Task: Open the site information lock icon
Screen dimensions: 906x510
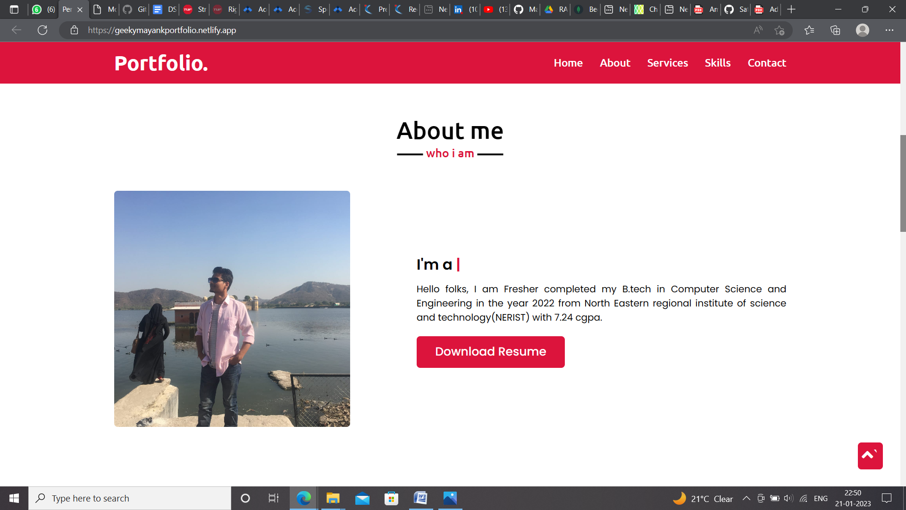Action: click(x=74, y=30)
